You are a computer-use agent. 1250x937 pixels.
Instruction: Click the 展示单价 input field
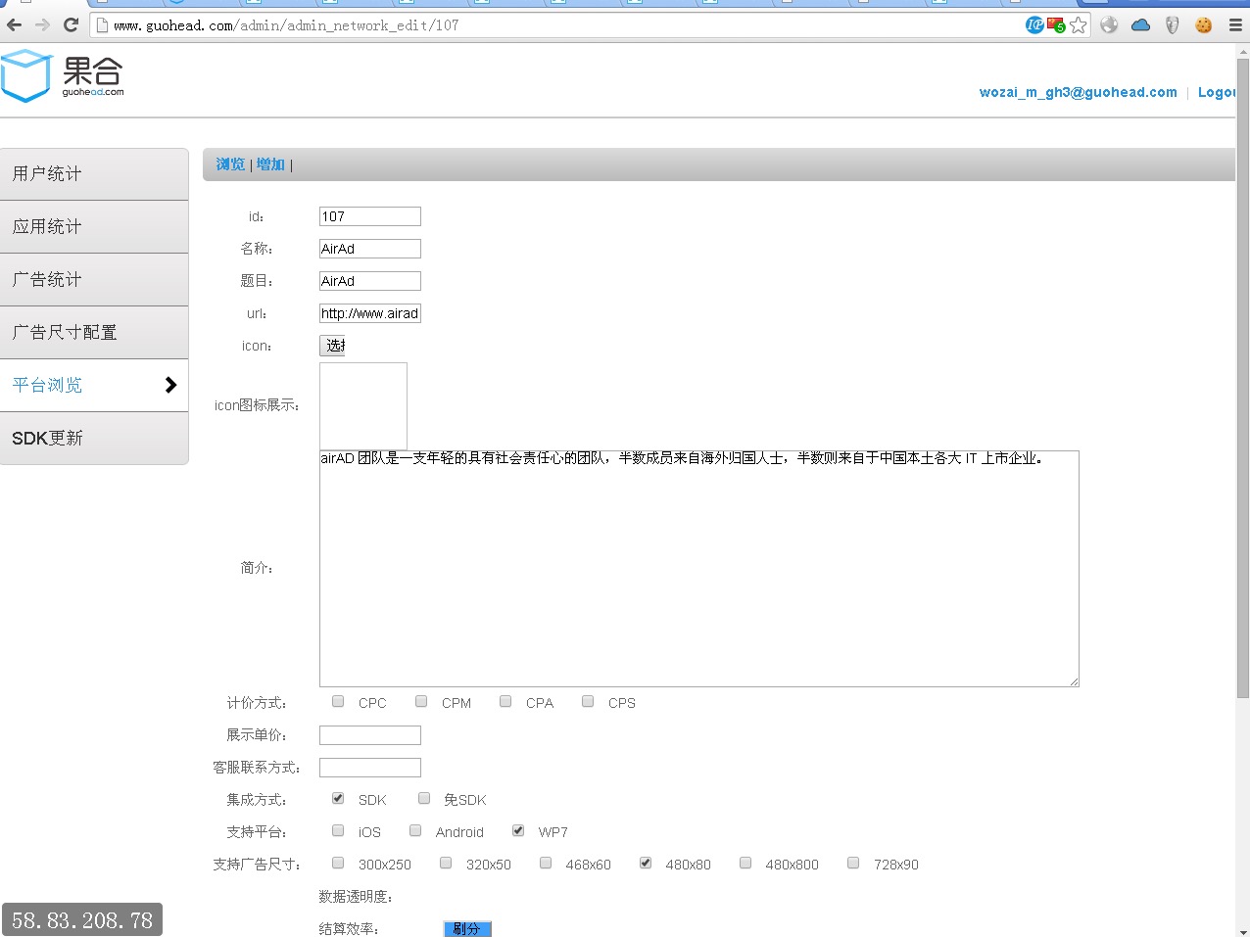pyautogui.click(x=370, y=735)
